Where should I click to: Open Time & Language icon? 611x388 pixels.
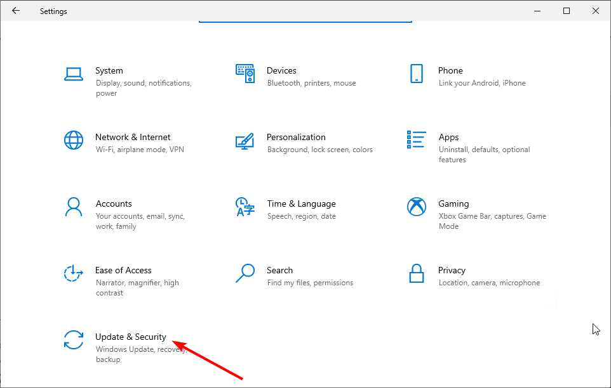tap(245, 207)
